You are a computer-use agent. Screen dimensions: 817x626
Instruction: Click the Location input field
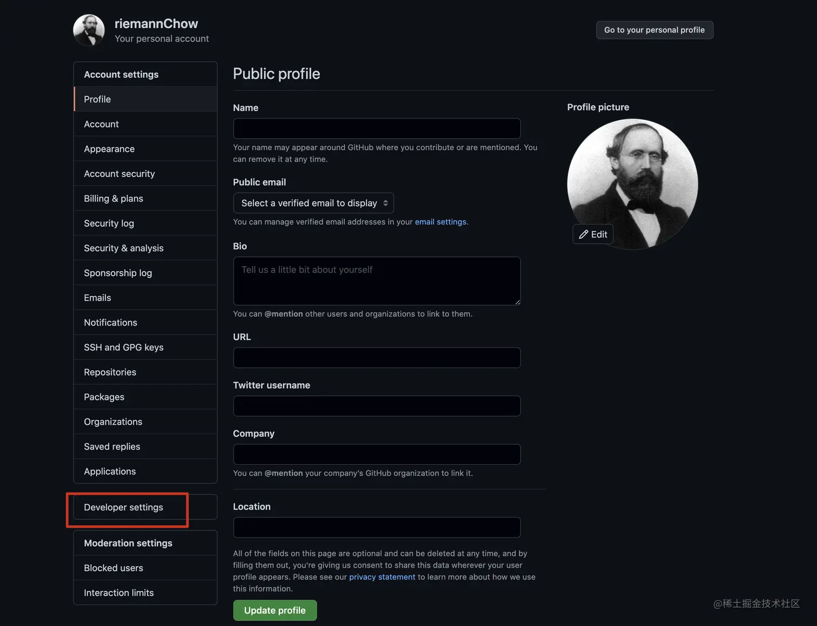click(377, 527)
